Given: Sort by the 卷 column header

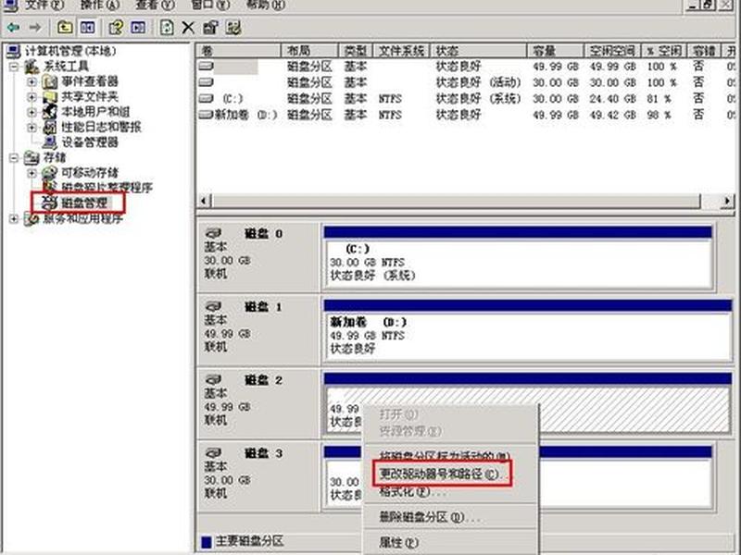Looking at the screenshot, I should 238,51.
